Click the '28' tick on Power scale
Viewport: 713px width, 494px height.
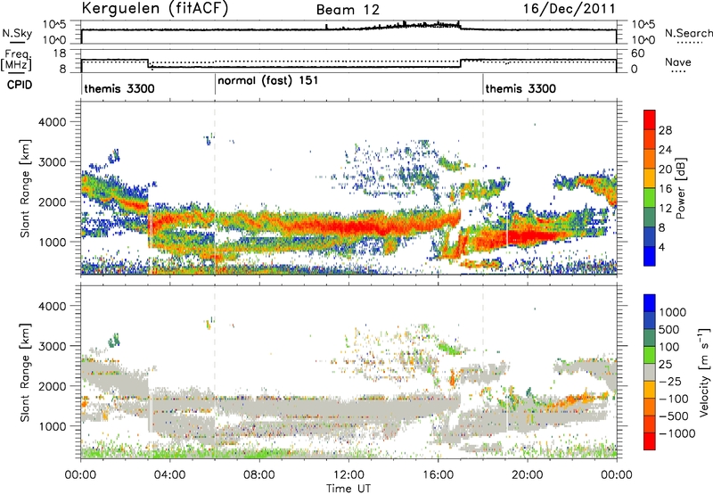[665, 130]
